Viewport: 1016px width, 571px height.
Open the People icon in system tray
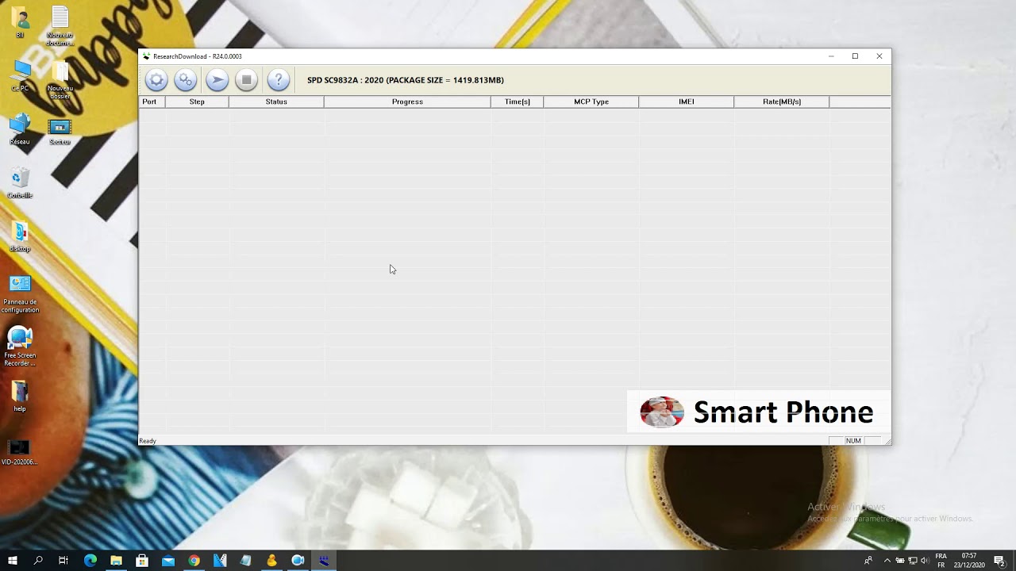click(x=868, y=561)
